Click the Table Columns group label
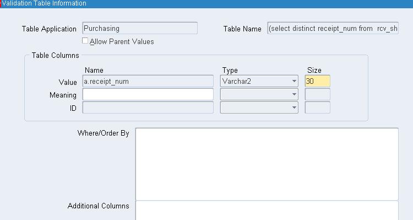 [x=55, y=55]
